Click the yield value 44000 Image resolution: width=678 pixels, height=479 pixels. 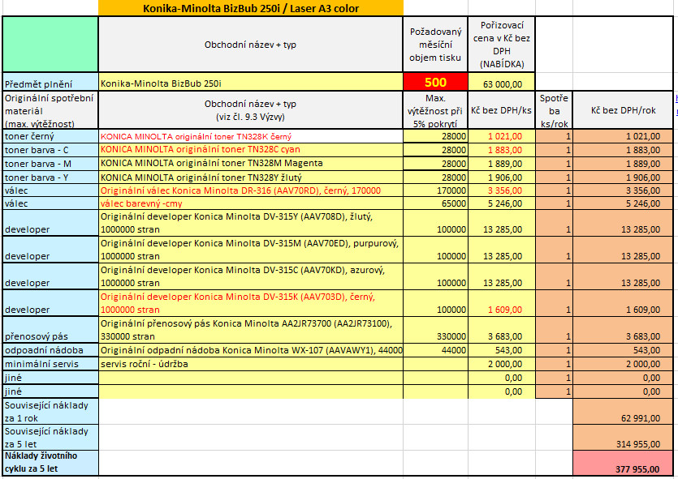[x=435, y=350]
